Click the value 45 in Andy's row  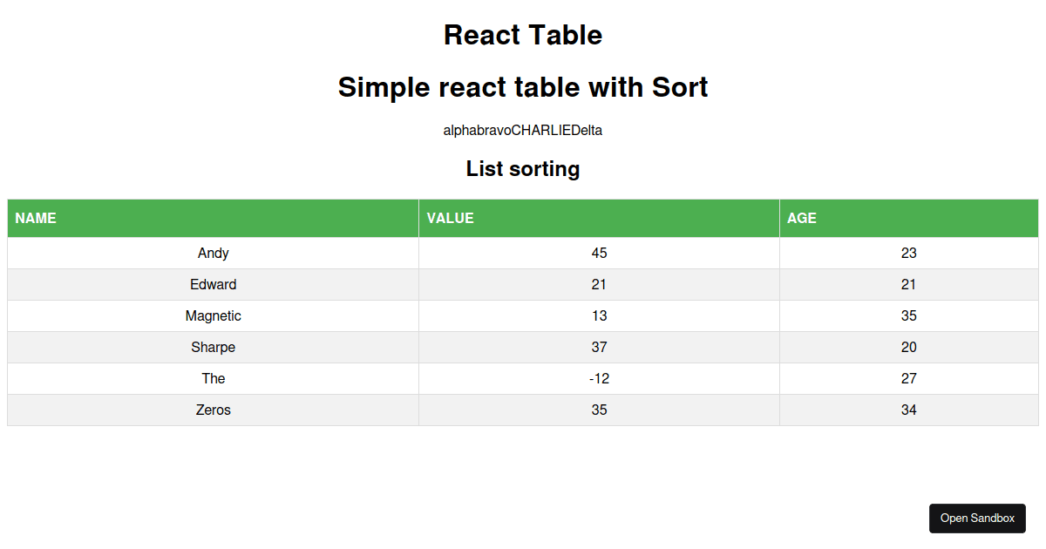click(599, 253)
